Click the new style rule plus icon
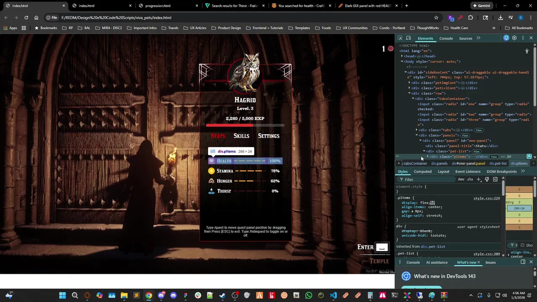The height and width of the screenshot is (302, 537). click(x=479, y=180)
